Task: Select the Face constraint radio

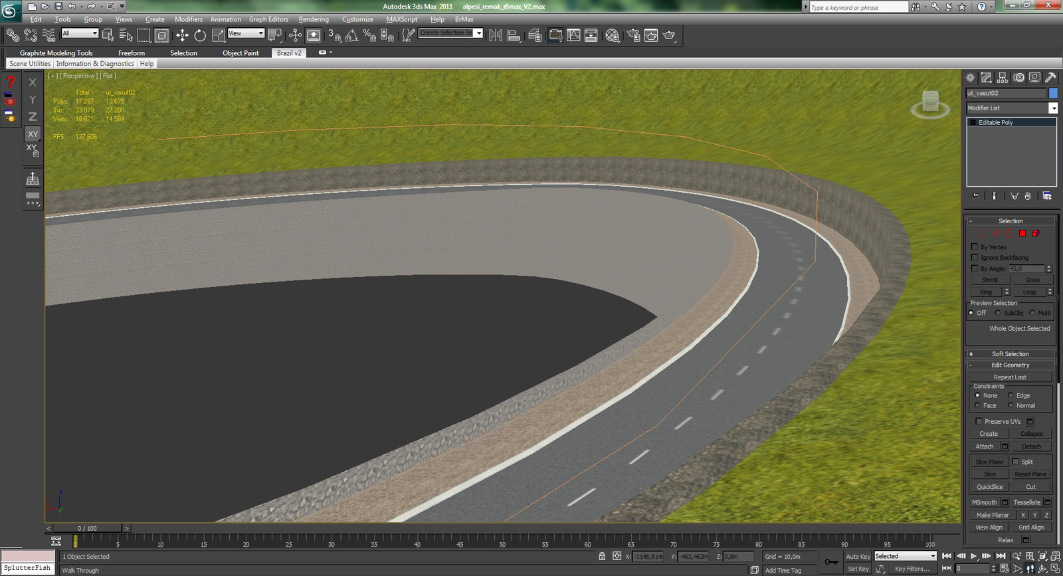Action: (977, 405)
